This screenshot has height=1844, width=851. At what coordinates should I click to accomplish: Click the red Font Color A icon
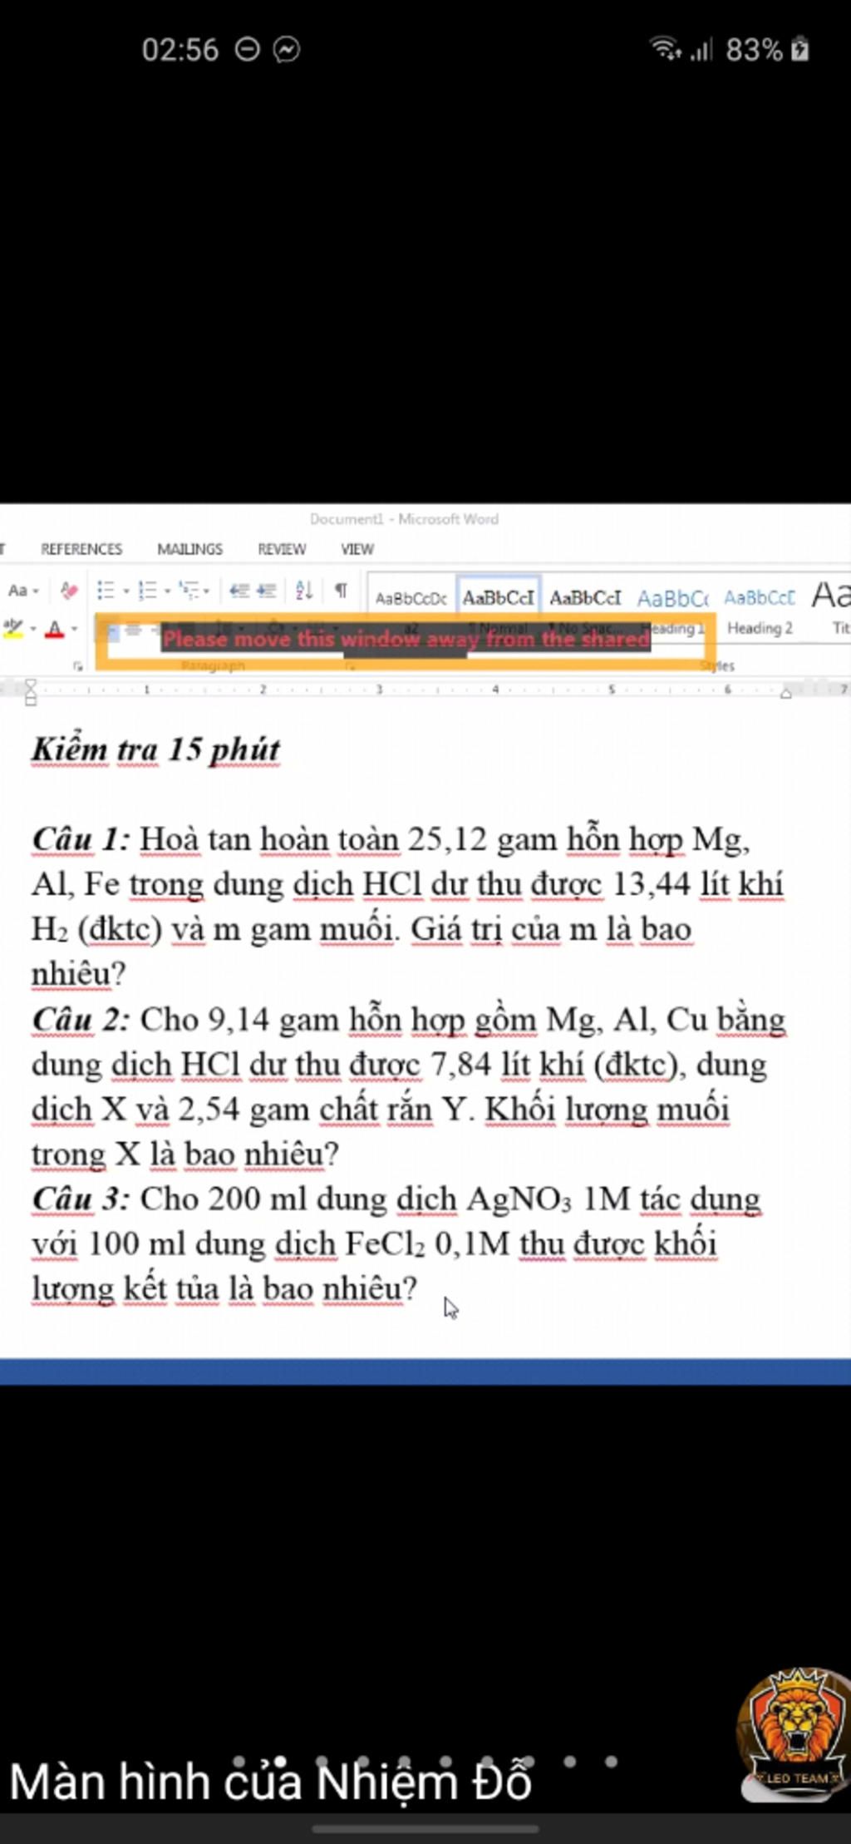(x=55, y=629)
